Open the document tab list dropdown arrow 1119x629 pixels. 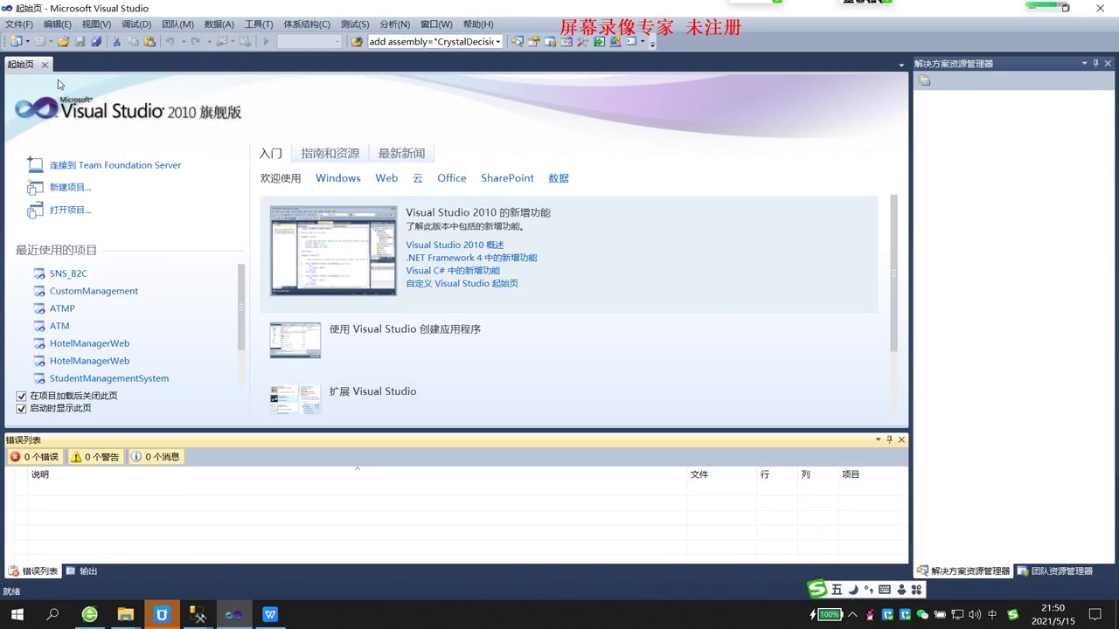(x=901, y=65)
